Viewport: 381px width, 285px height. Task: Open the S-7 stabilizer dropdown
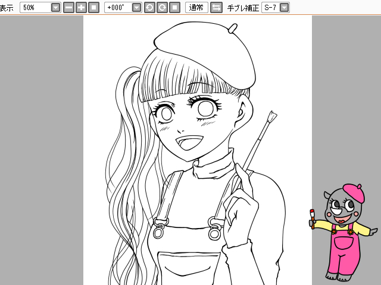tap(285, 8)
